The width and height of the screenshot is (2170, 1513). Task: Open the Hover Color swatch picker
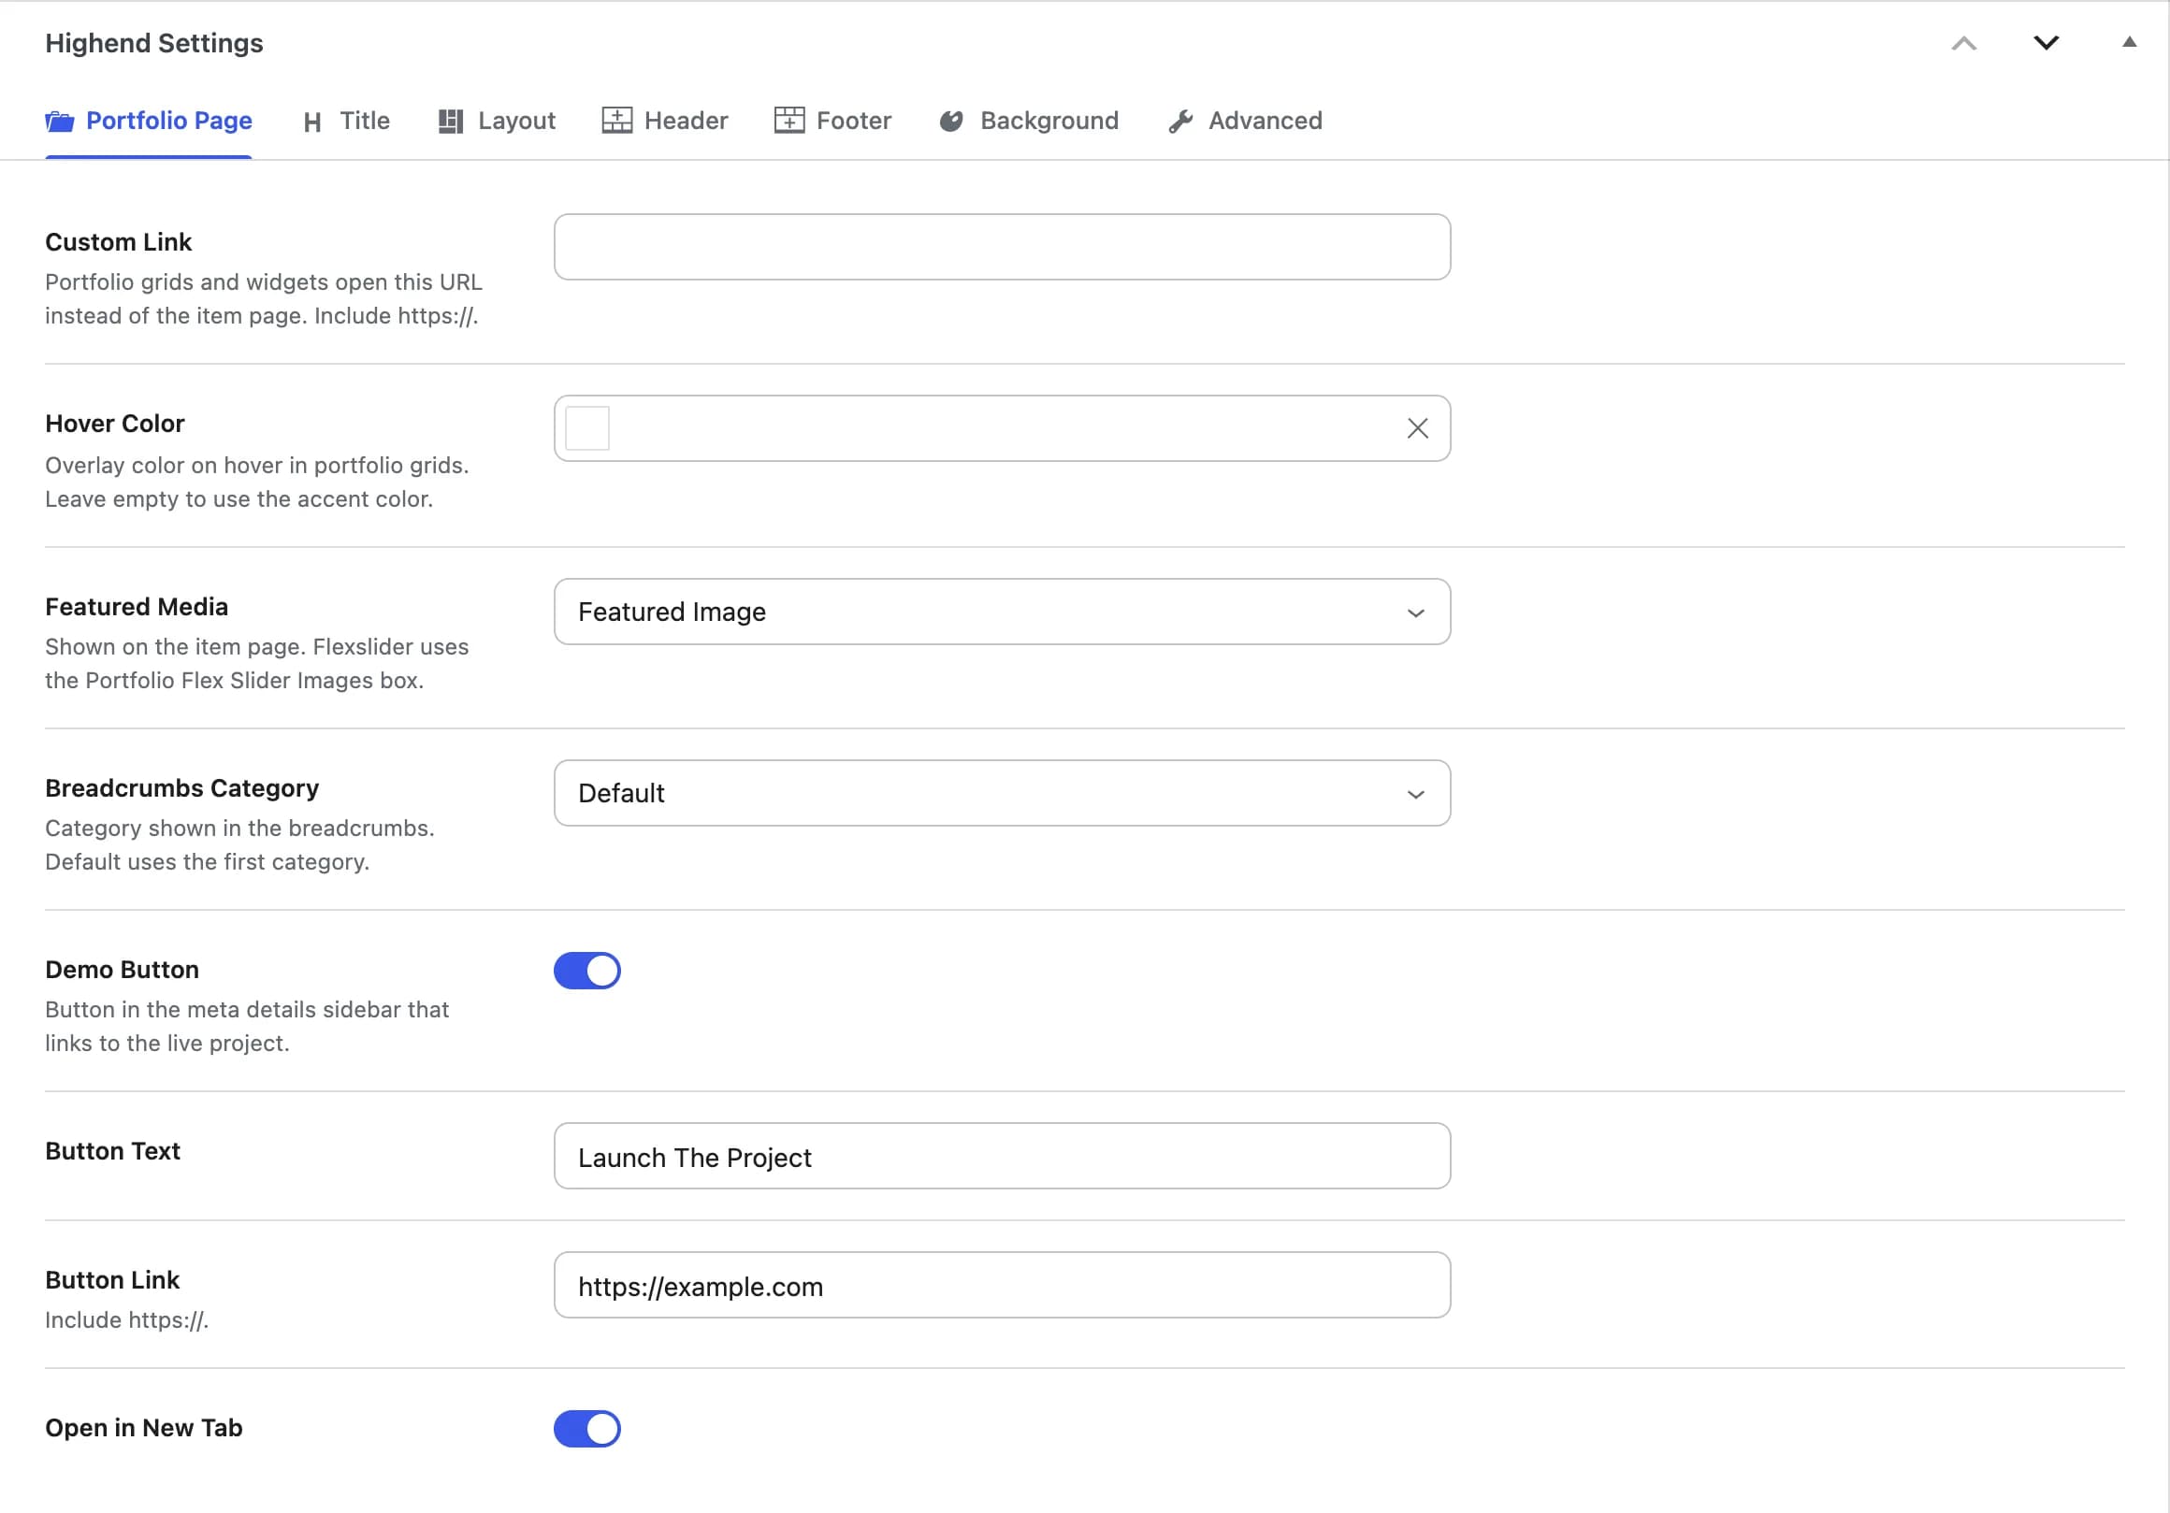pyautogui.click(x=586, y=428)
